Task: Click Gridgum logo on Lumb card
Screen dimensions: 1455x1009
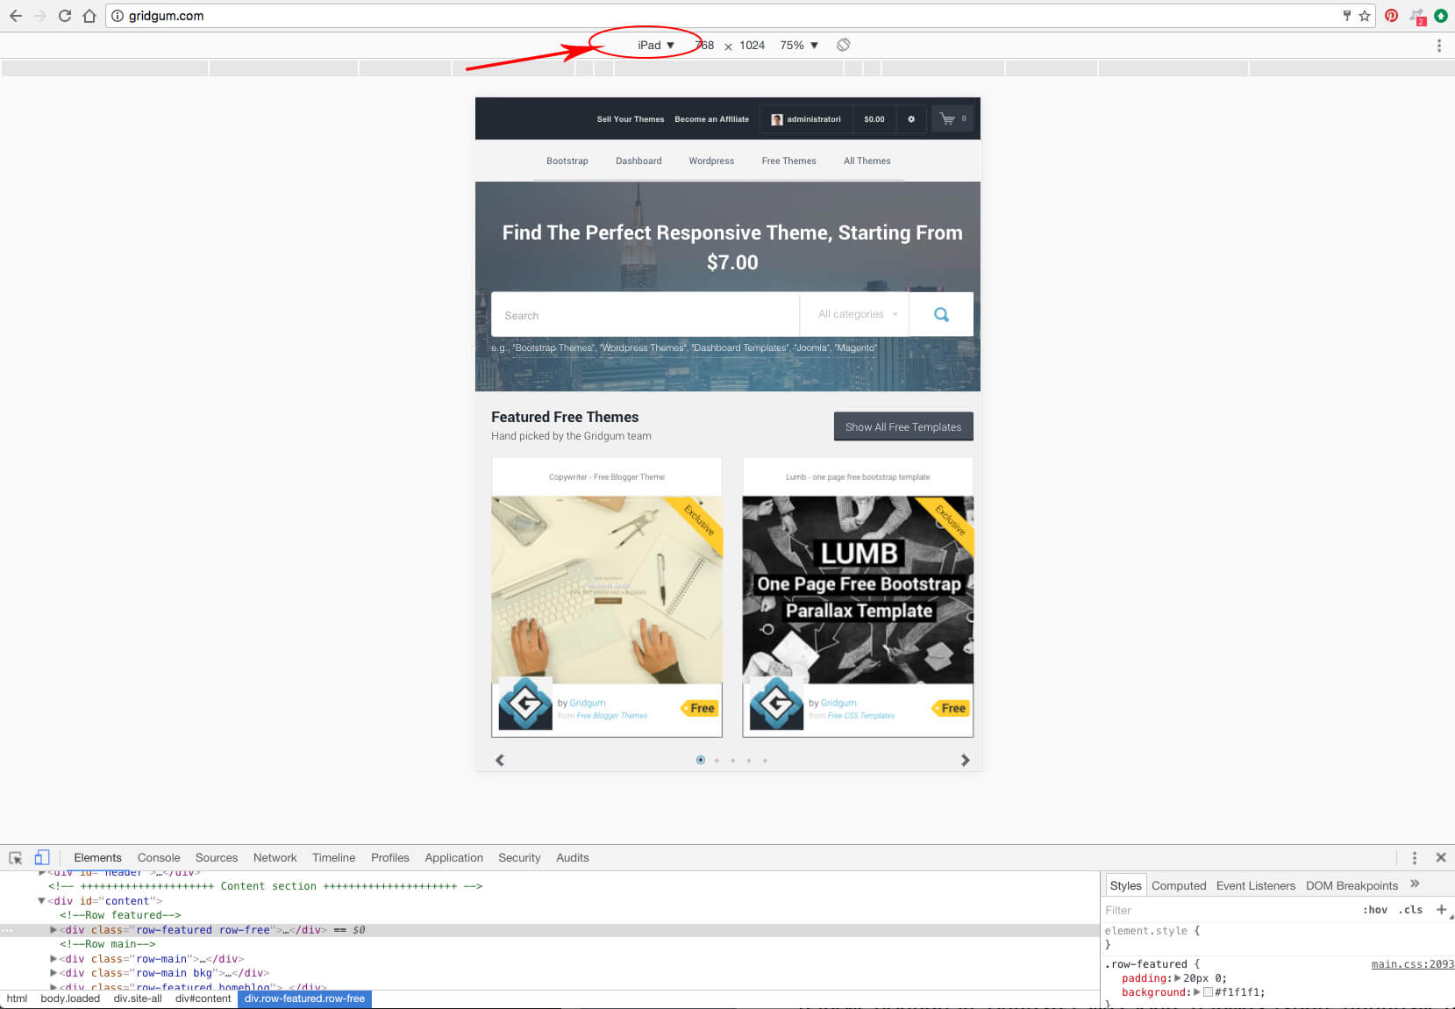Action: [776, 704]
